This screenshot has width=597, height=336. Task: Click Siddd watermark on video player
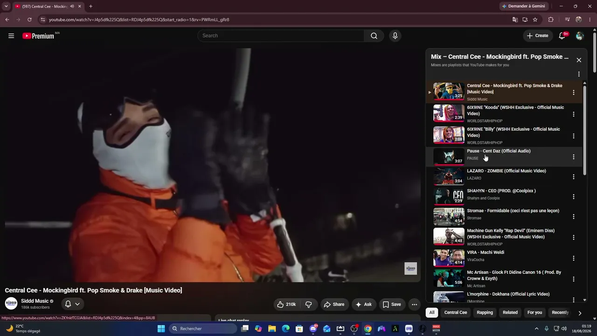410,268
